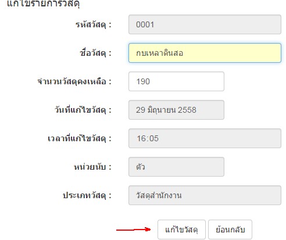Click the หน่วยนับ label

point(92,167)
